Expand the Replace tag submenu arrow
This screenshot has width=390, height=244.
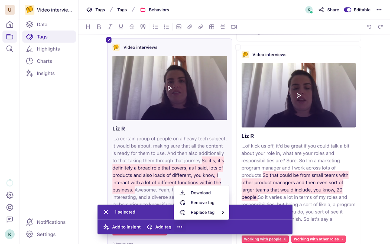223,212
